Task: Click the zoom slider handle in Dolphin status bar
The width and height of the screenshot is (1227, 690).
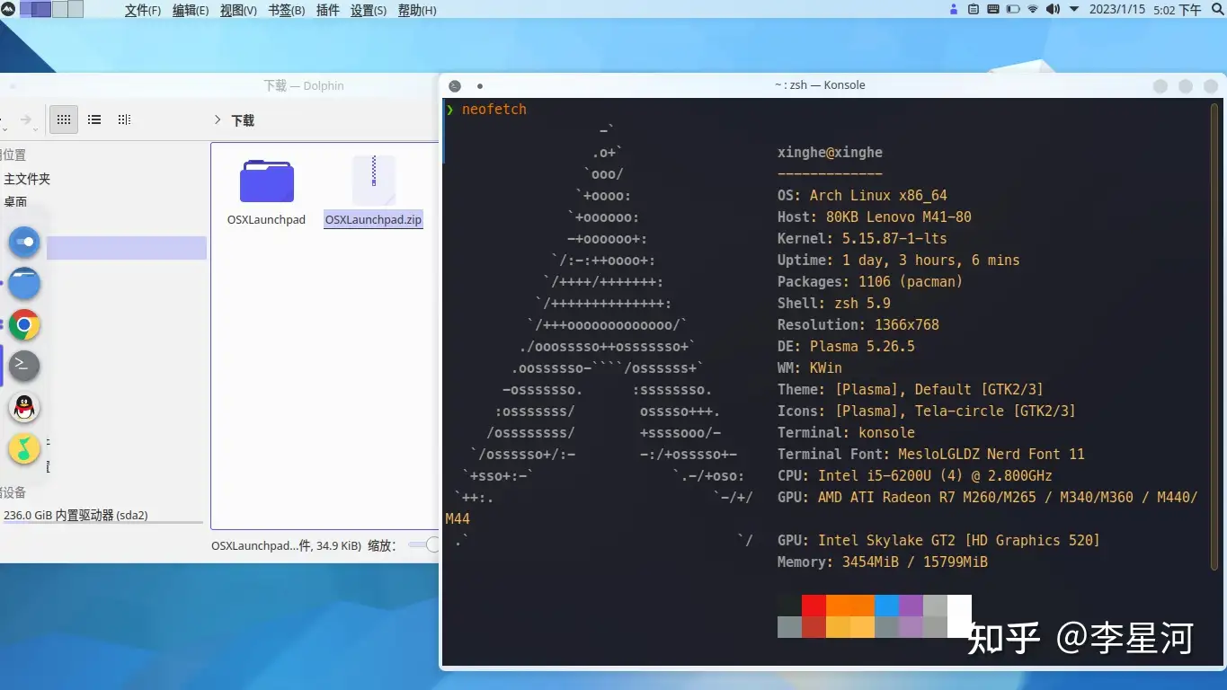Action: [432, 544]
